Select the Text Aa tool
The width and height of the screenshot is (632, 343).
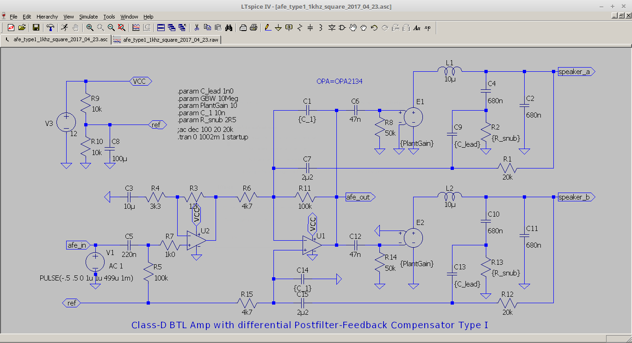416,28
